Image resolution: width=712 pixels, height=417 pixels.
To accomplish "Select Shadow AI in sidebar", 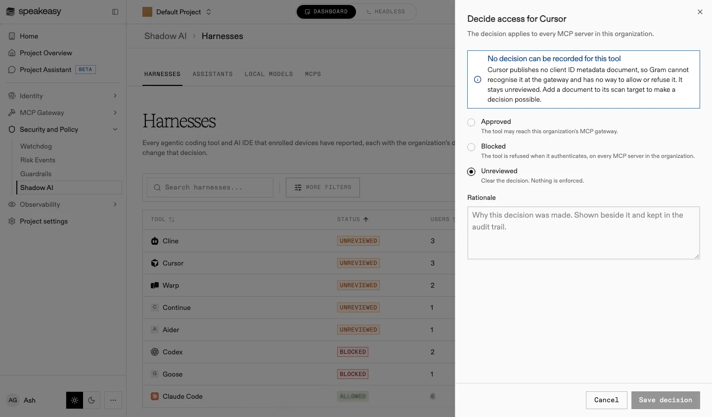I will 69,188.
